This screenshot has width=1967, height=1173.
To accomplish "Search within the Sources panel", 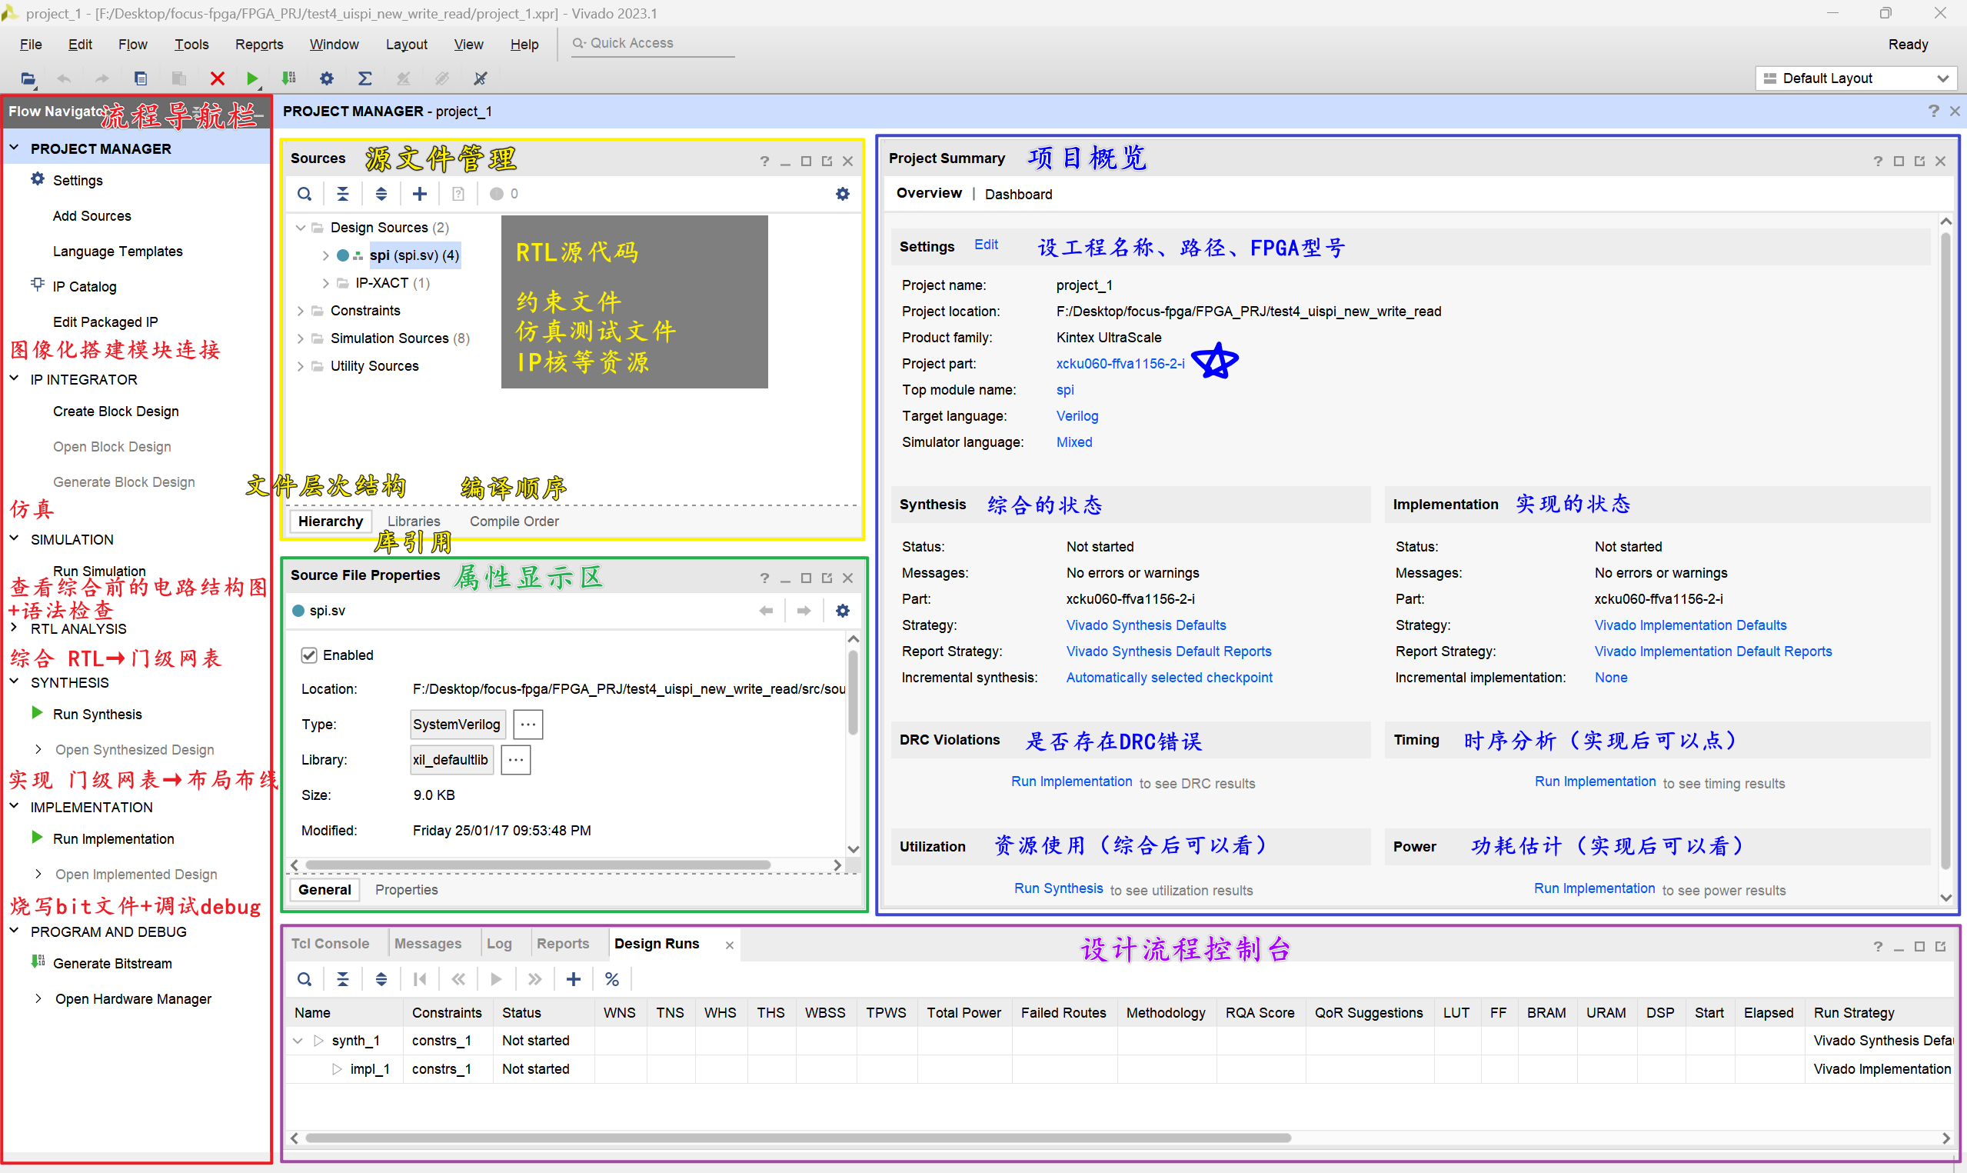I will pos(305,194).
